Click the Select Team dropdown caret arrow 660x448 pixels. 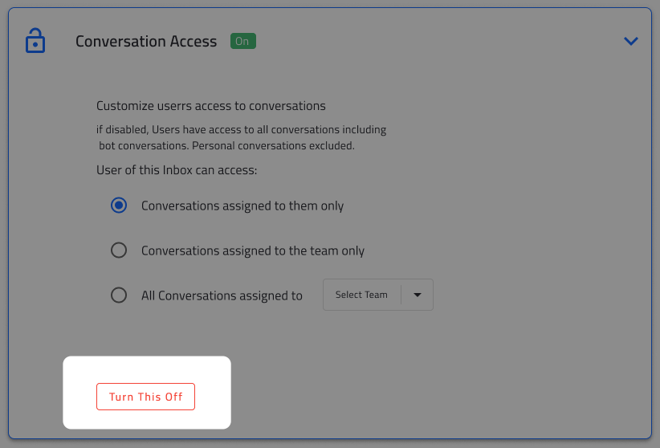coord(418,295)
